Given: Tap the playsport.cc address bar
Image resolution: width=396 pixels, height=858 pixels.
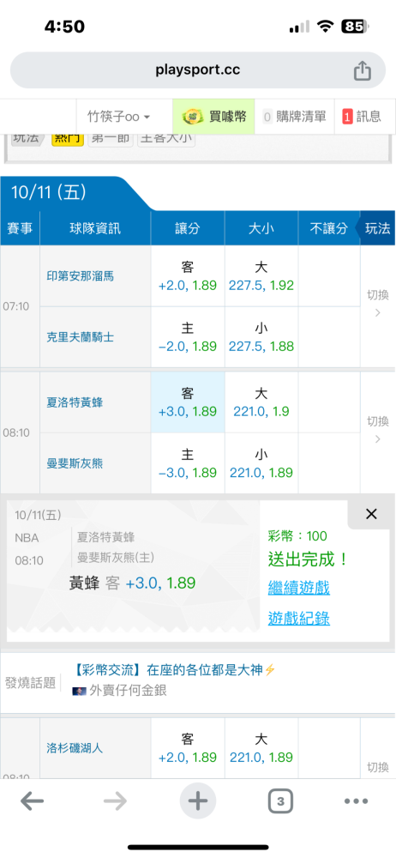Looking at the screenshot, I should coord(198,70).
